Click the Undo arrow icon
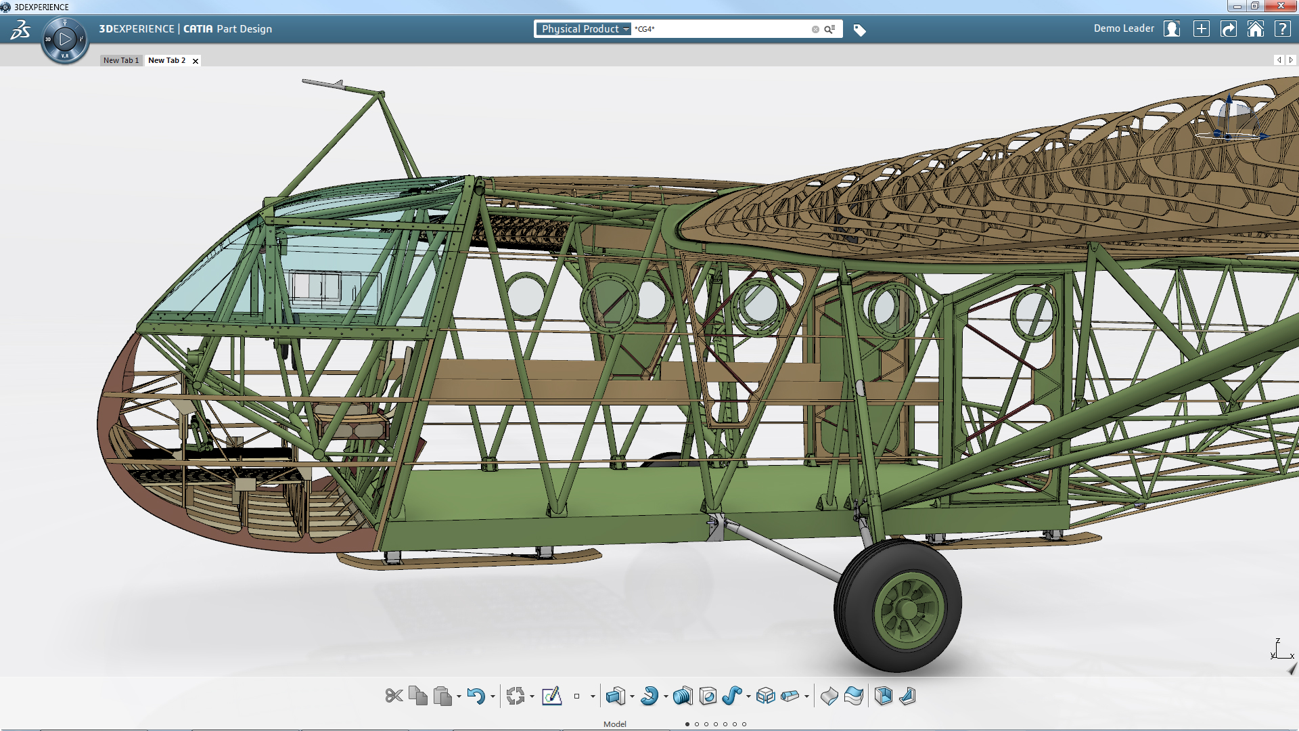 point(476,696)
